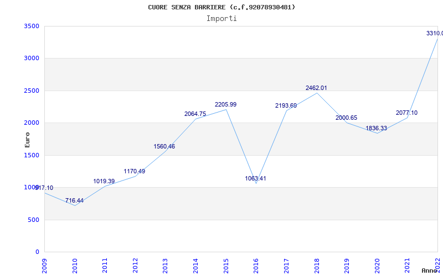443x276 pixels.
Task: Click the 2020 year label
Action: (x=377, y=266)
